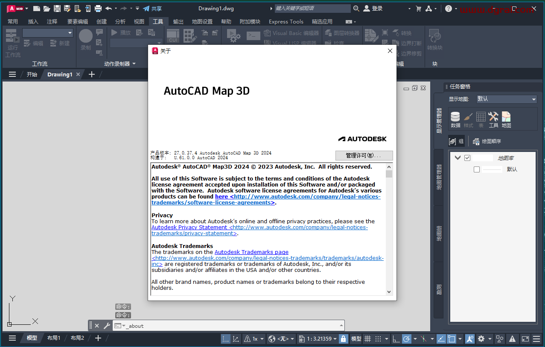This screenshot has height=347, width=545.
Task: Click the search magnifier icon
Action: pyautogui.click(x=356, y=8)
